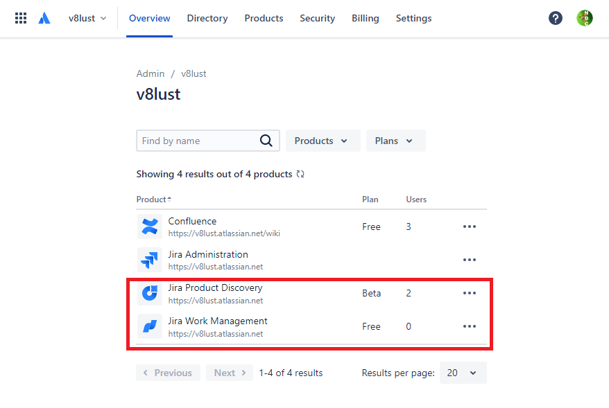Click the v8lust page heading
This screenshot has width=609, height=408.
pos(158,94)
